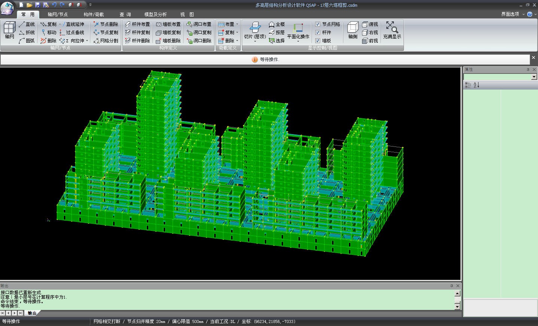This screenshot has height=326, width=538.
Task: Open the properties panel combo box
Action: point(534,77)
